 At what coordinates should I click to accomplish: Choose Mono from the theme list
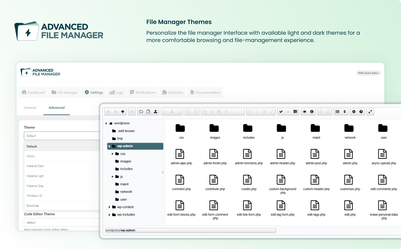[x=62, y=156]
